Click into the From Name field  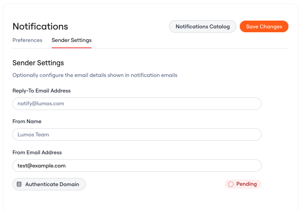(137, 134)
